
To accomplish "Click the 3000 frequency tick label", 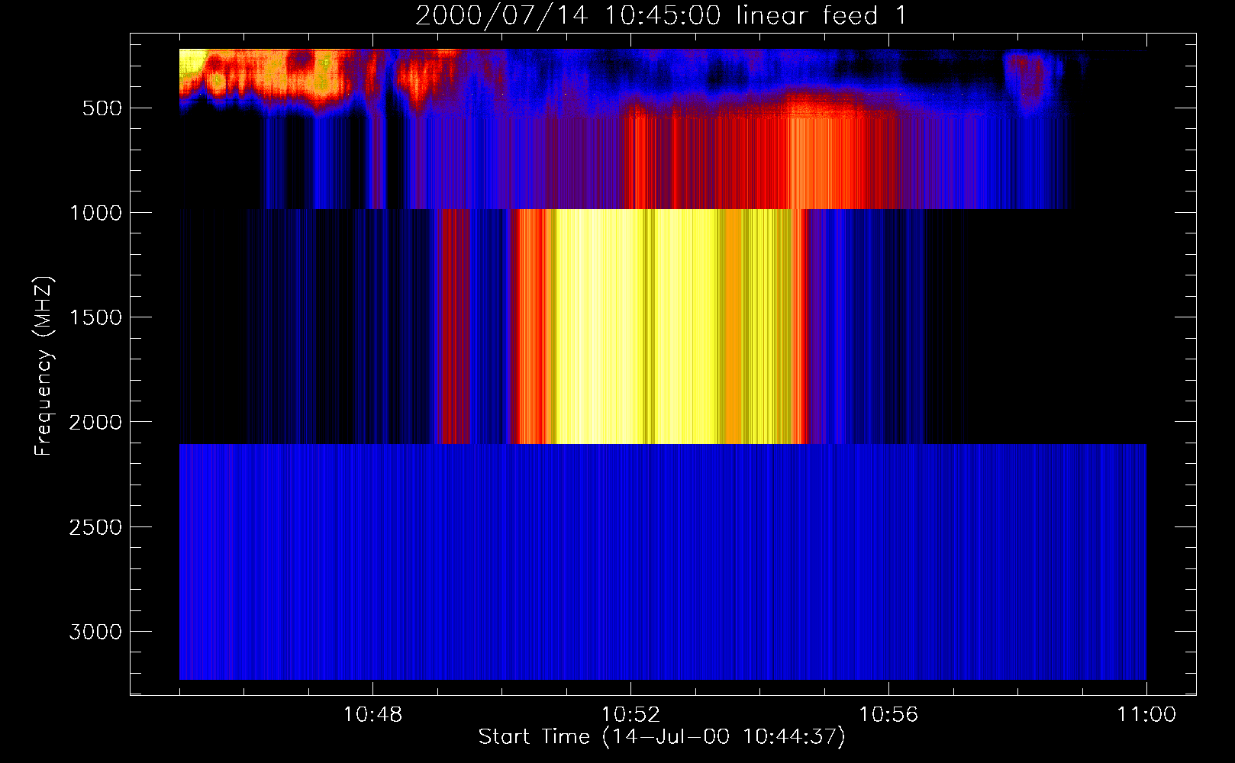I will pos(95,632).
